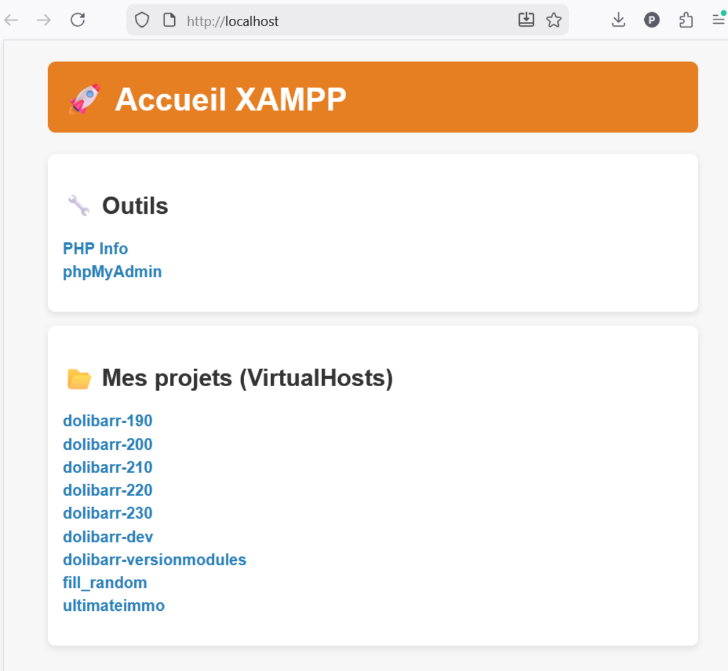Open the shield tracking protection icon
This screenshot has width=728, height=671.
tap(141, 20)
